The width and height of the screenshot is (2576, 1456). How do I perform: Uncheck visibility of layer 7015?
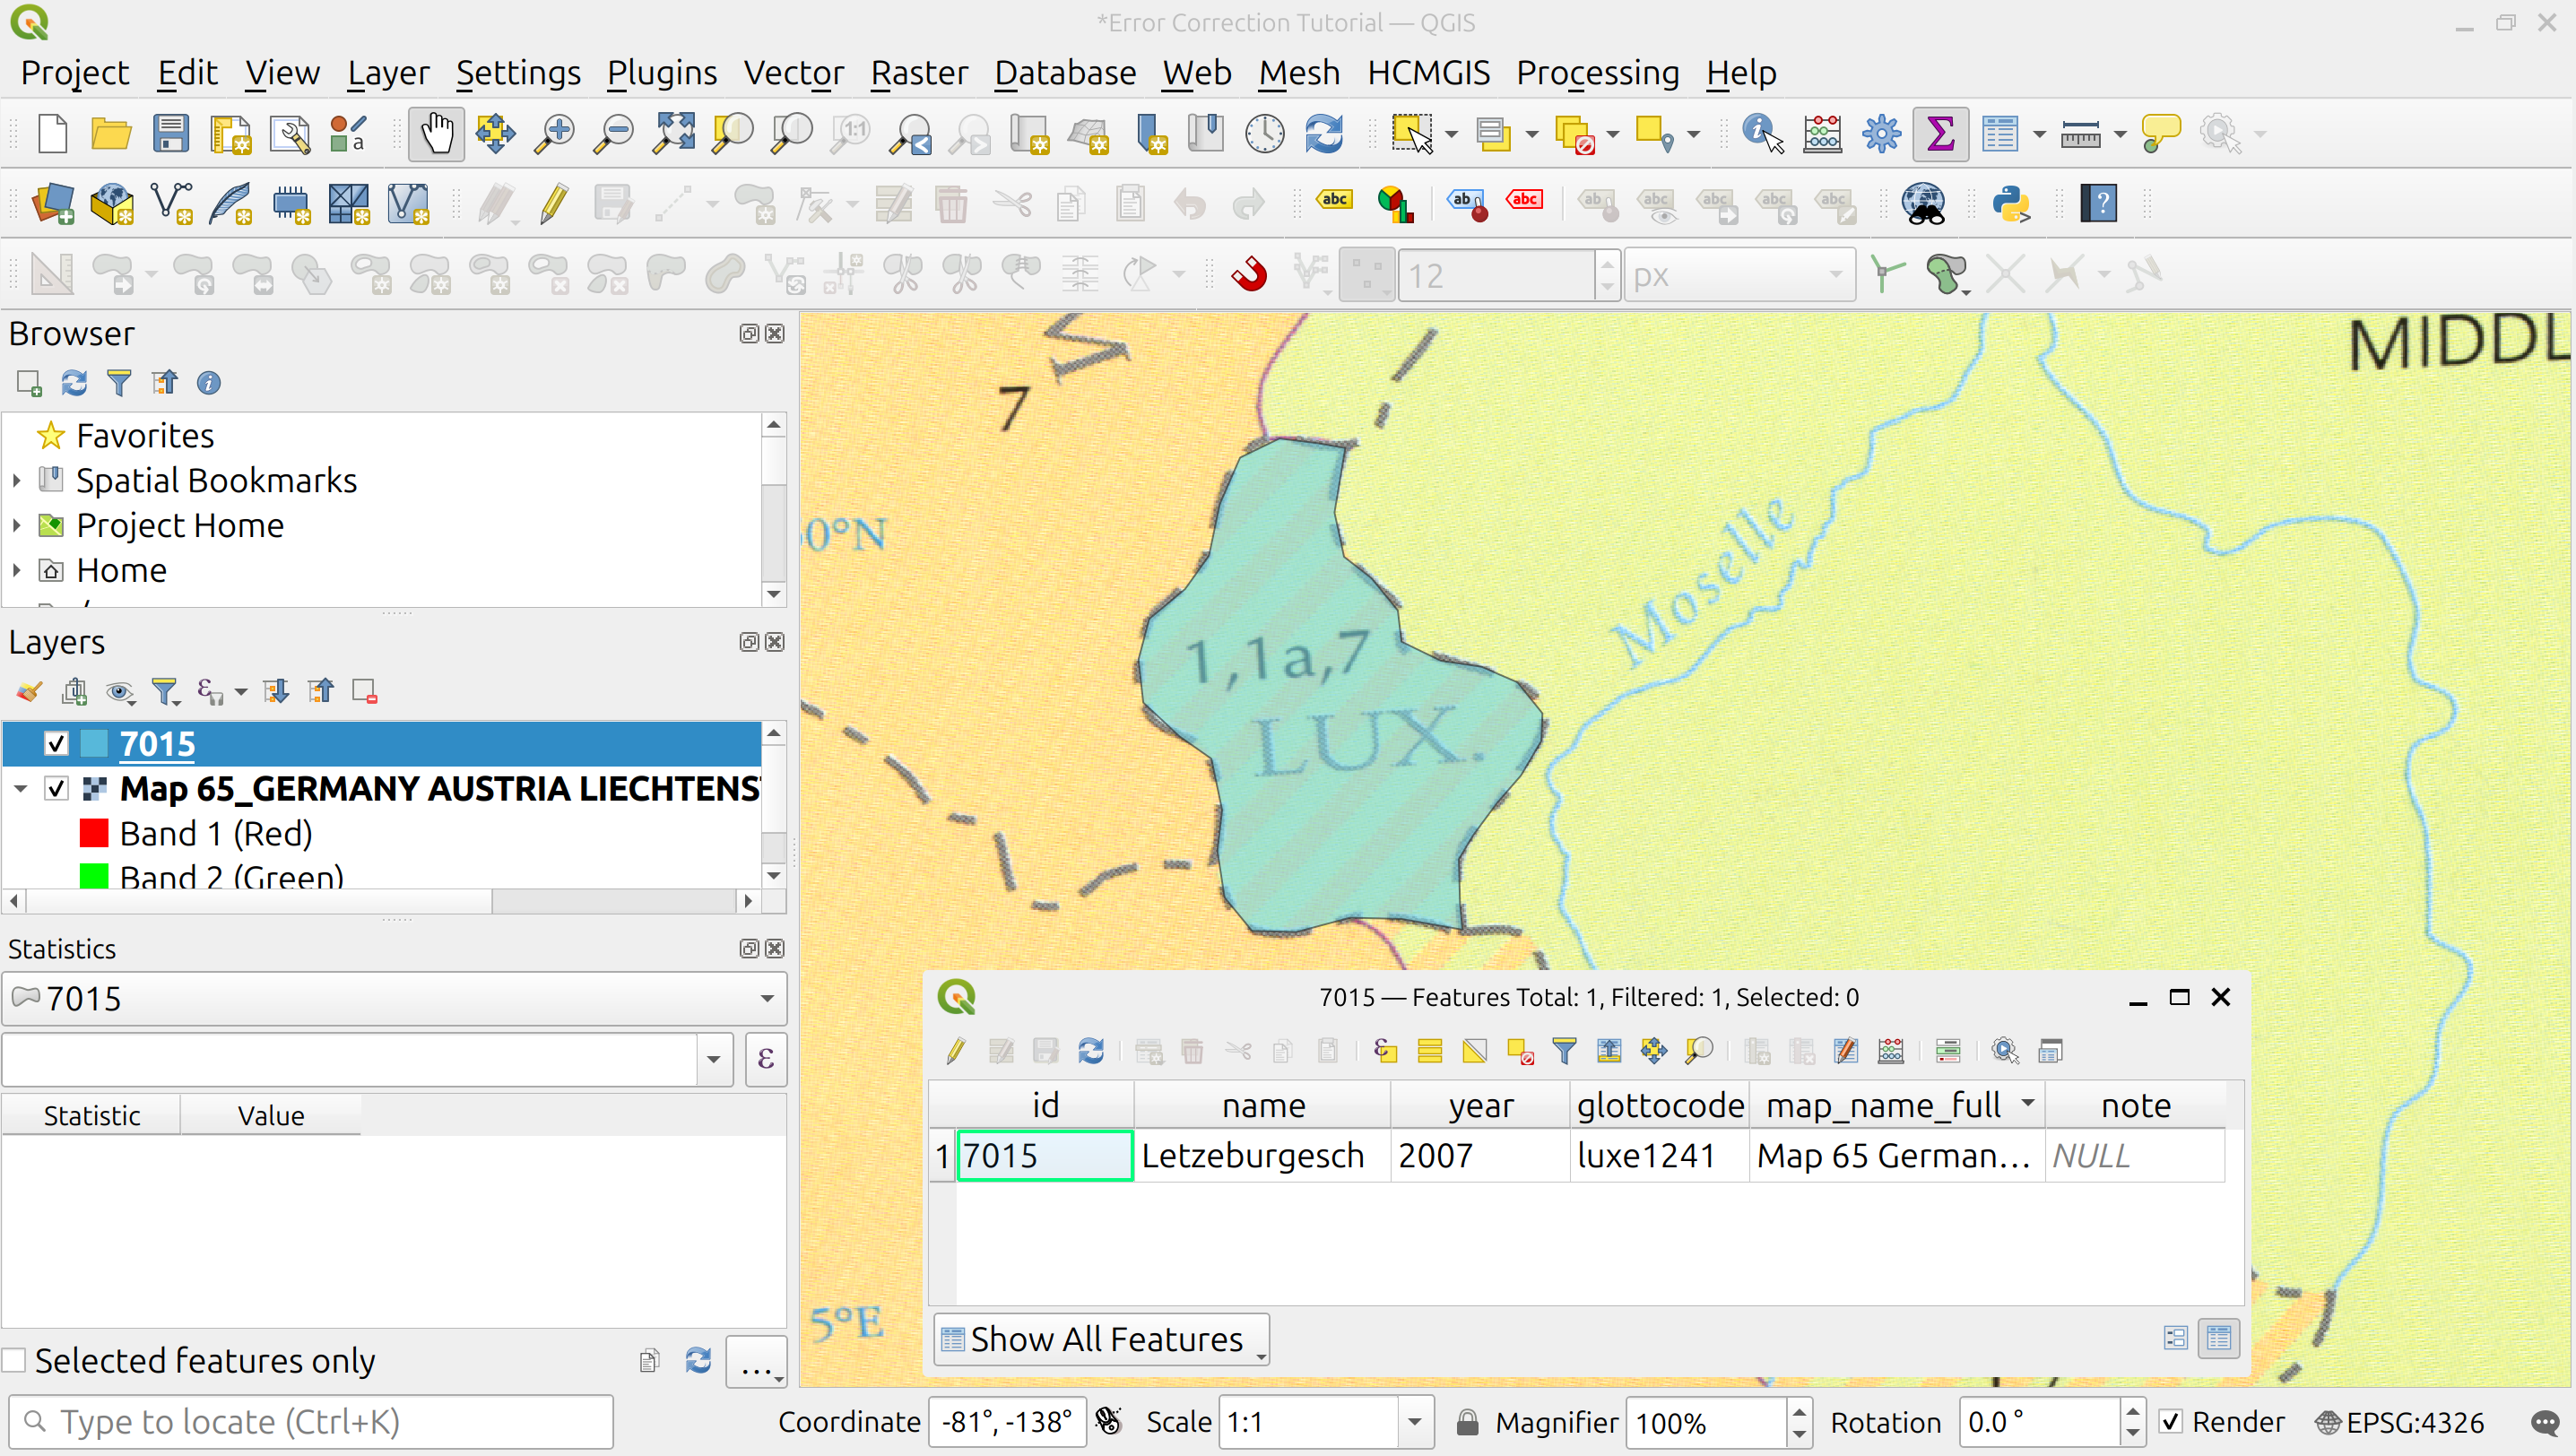[x=57, y=743]
